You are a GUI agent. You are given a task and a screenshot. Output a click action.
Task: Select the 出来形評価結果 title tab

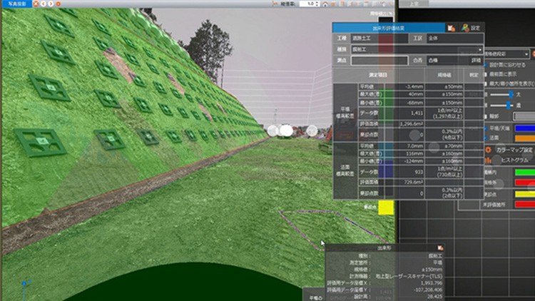pos(389,28)
